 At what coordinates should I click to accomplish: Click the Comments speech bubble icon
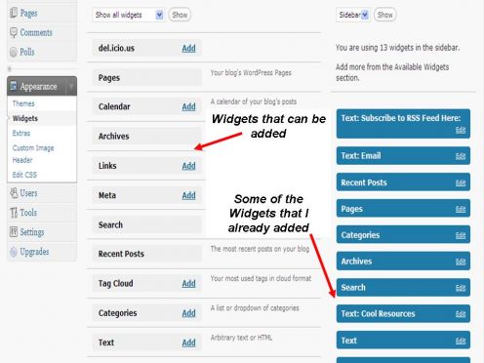point(14,32)
